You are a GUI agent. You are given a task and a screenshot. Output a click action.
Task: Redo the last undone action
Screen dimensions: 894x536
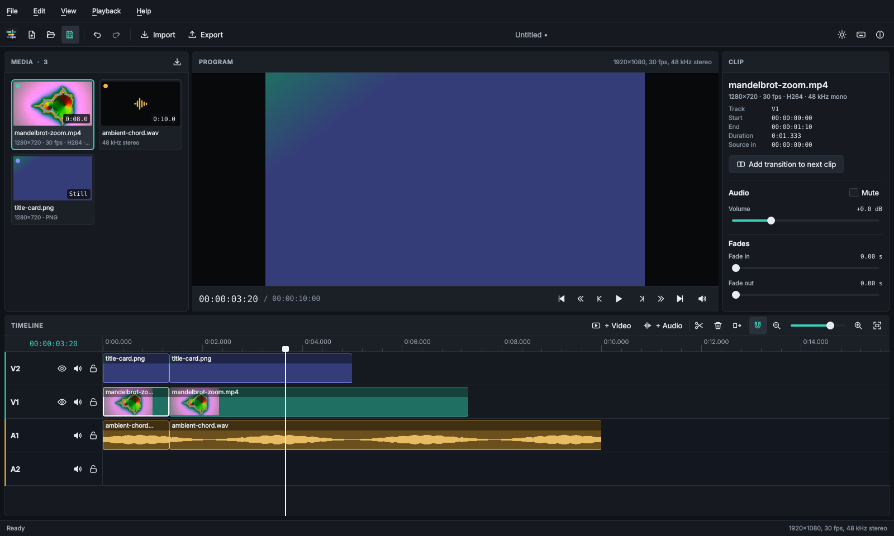point(116,35)
